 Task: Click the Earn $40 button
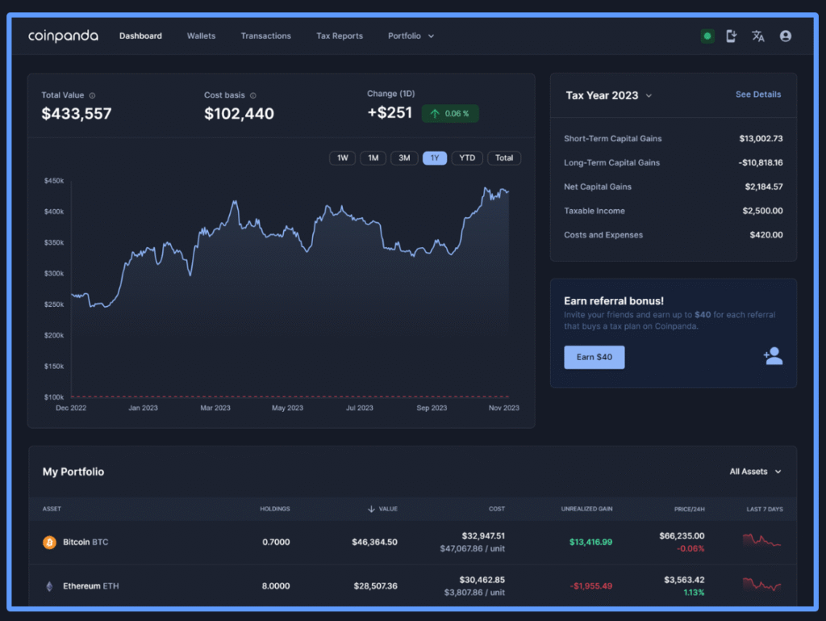tap(594, 357)
